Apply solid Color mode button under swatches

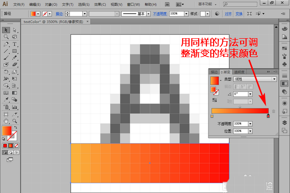[x=5, y=146]
